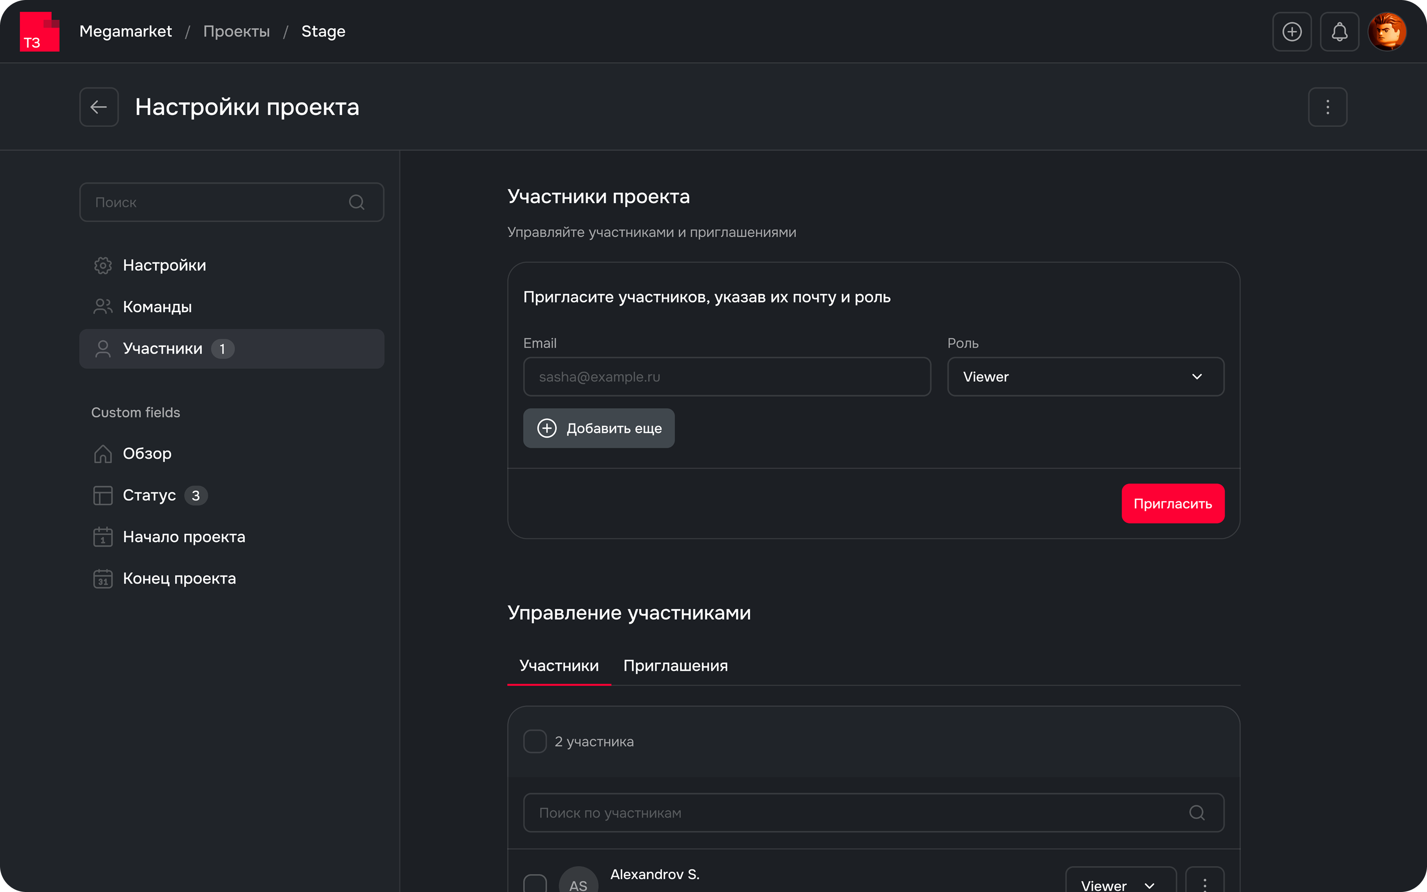
Task: Click the Добавить еще button
Action: click(x=599, y=429)
